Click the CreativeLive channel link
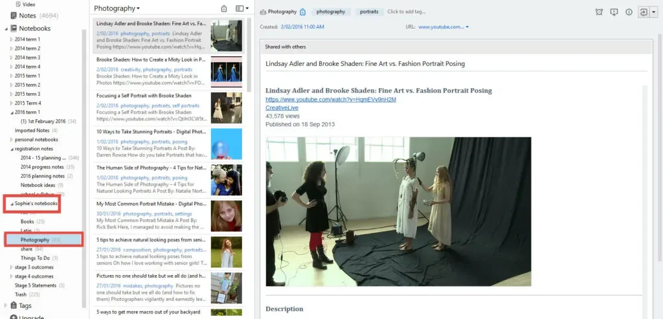Viewport: 663px width, 319px height. tap(282, 108)
